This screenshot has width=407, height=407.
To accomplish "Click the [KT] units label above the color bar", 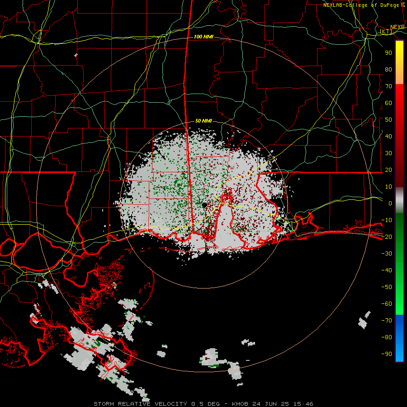I will [x=387, y=32].
